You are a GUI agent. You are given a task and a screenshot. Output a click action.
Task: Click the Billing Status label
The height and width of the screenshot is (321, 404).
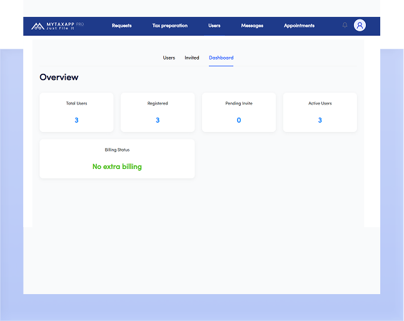click(x=117, y=150)
